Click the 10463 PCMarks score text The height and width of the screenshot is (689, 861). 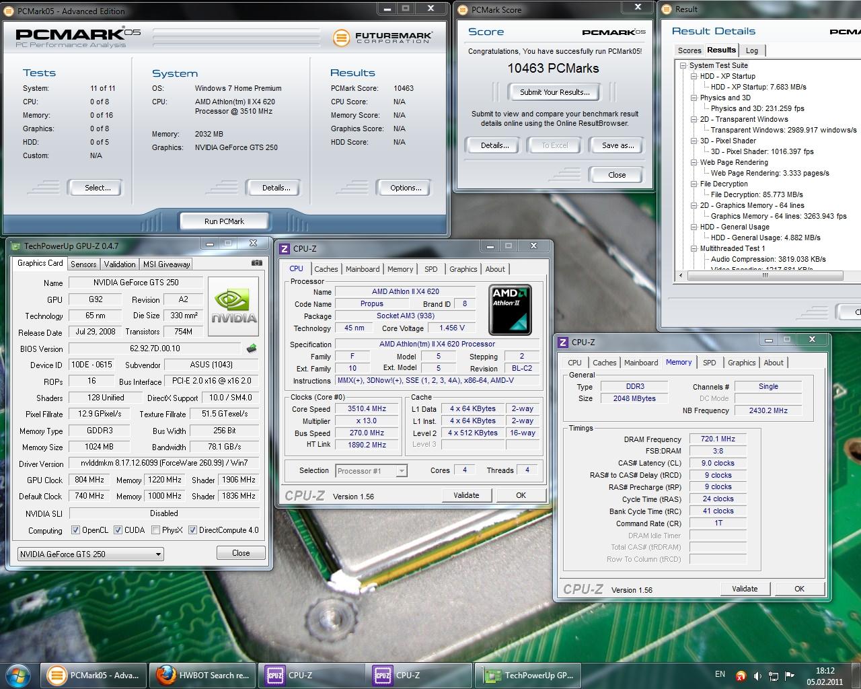tap(553, 68)
